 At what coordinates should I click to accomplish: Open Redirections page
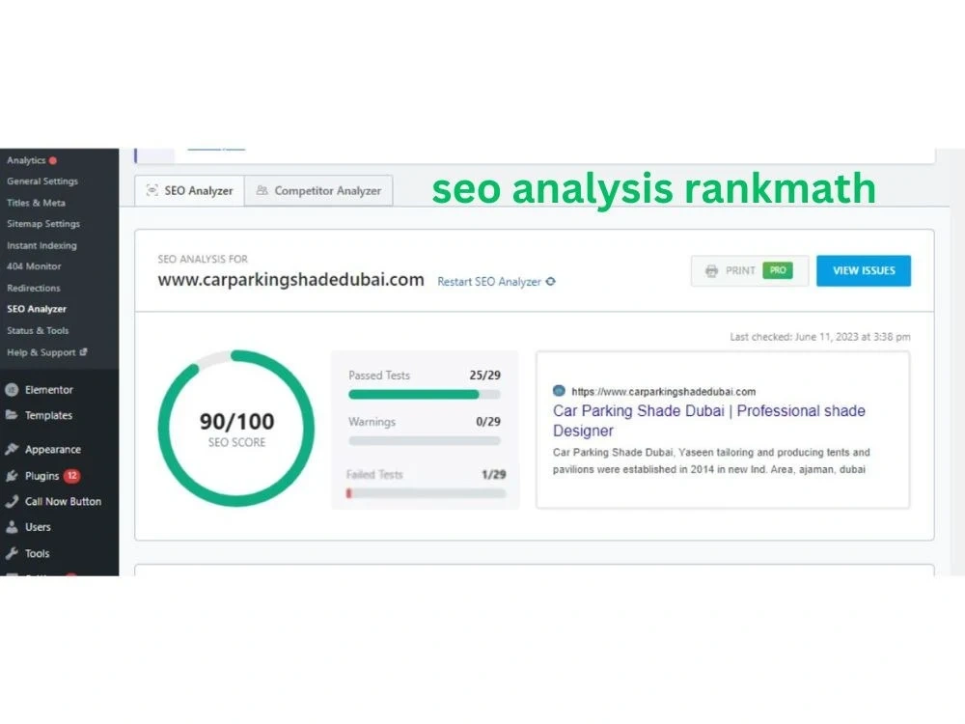click(x=33, y=288)
